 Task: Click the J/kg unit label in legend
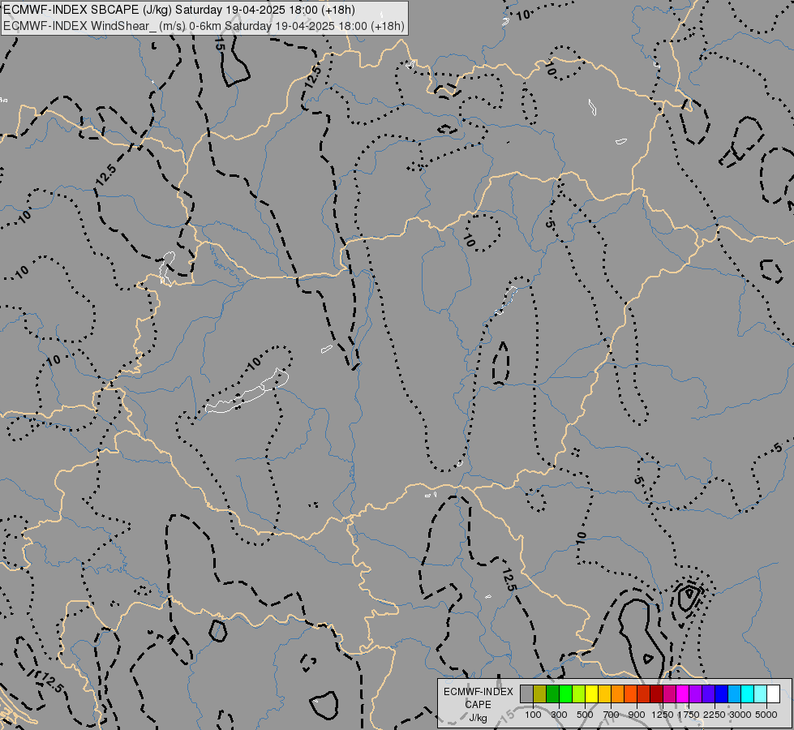coord(478,718)
